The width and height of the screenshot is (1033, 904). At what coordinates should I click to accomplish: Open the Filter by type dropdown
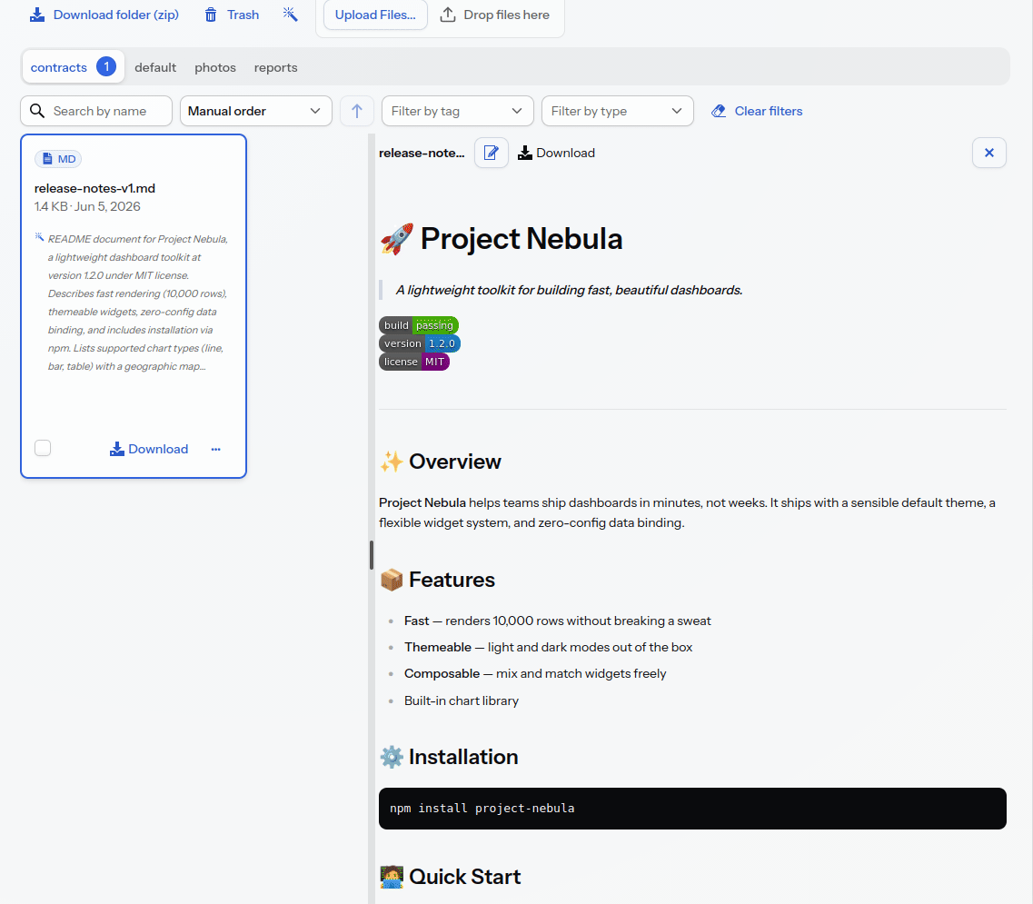coord(617,111)
